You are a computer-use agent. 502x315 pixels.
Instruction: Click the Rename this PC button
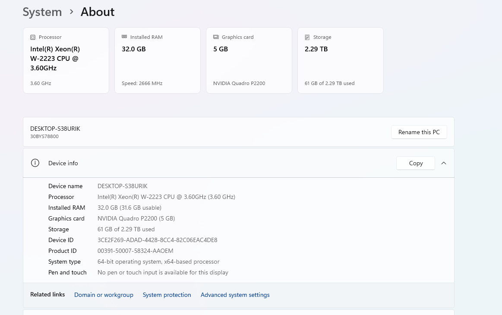(x=419, y=132)
